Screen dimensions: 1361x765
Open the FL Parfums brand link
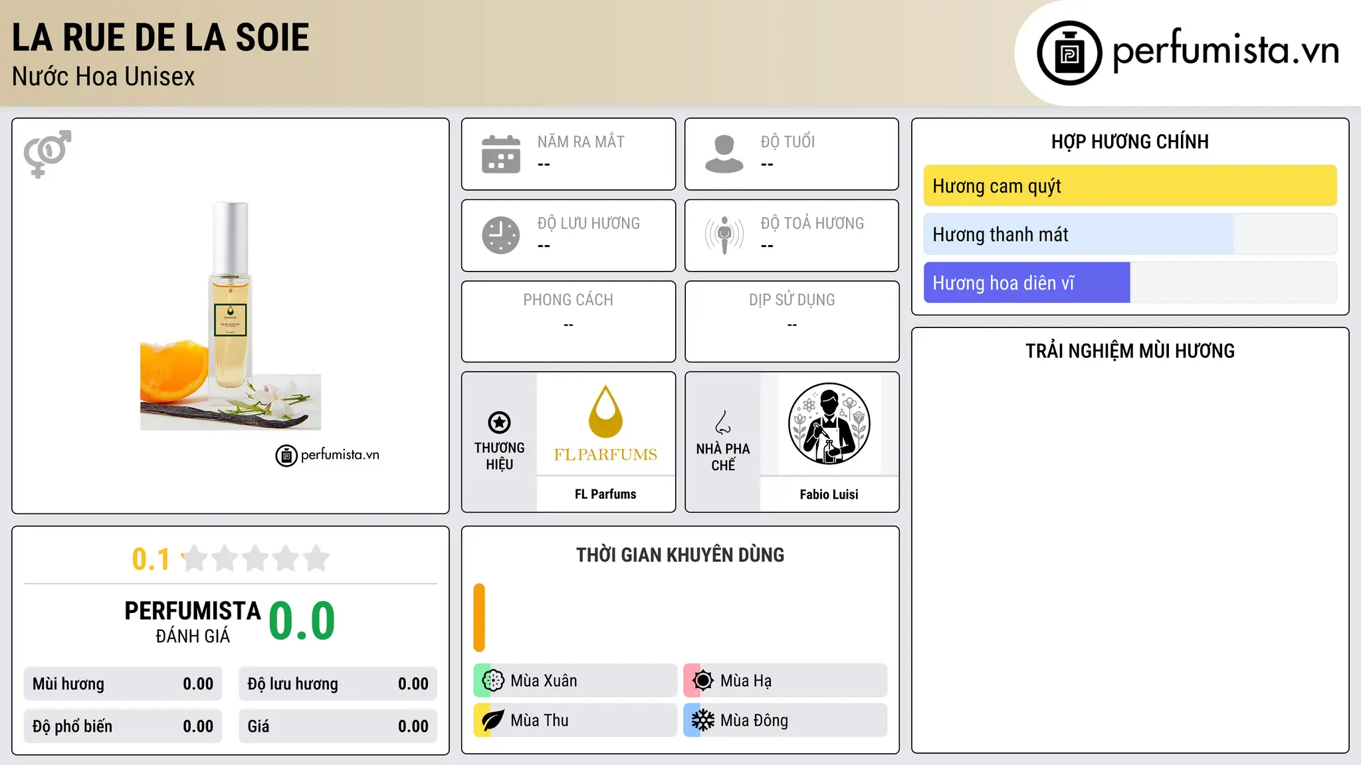click(605, 494)
